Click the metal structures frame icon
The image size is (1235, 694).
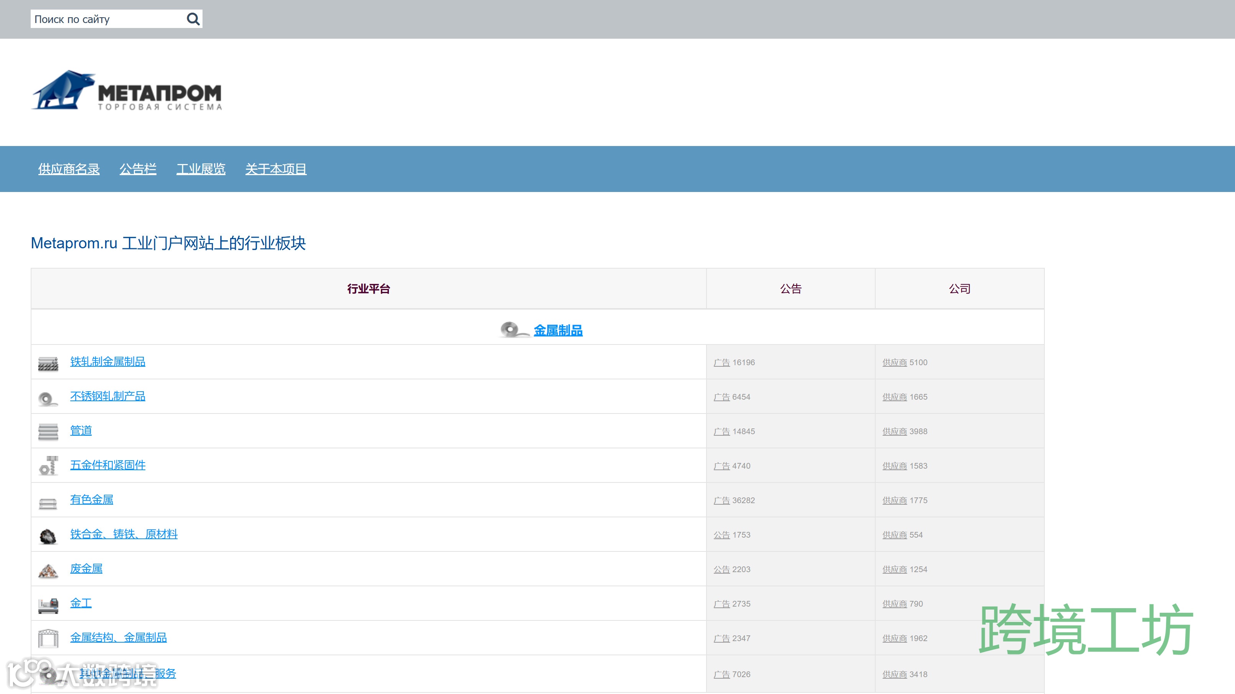[x=48, y=639]
